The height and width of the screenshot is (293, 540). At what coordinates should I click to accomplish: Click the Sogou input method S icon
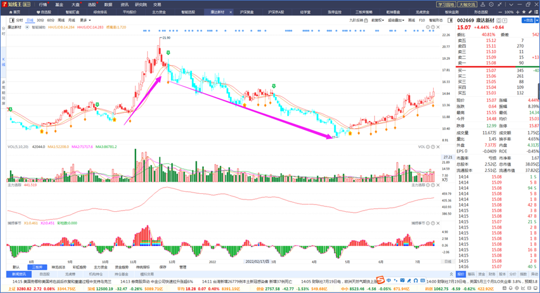click(x=380, y=281)
